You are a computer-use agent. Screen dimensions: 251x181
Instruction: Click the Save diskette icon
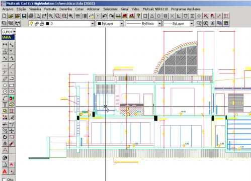pos(24,16)
